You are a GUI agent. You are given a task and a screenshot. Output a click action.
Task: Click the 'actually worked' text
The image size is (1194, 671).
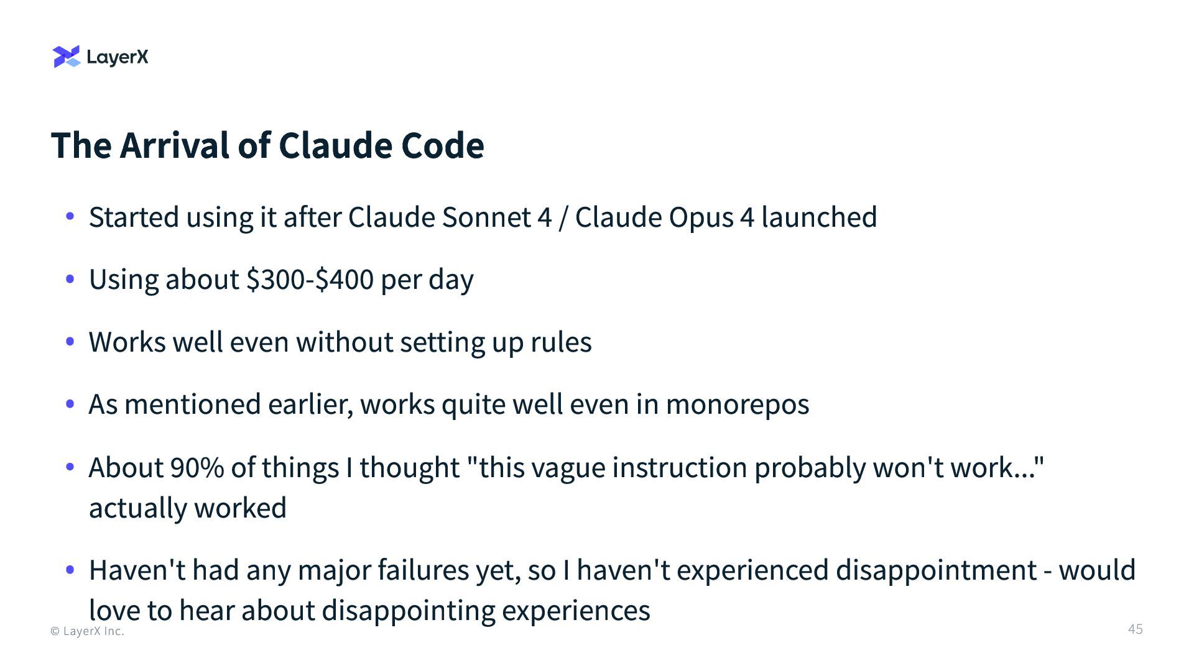click(x=187, y=508)
